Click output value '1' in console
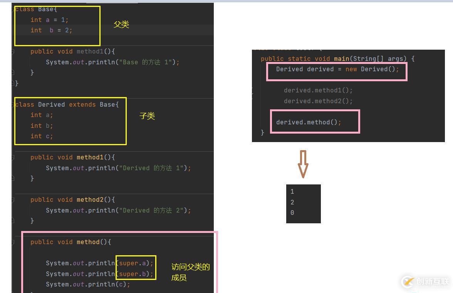This screenshot has width=453, height=293. point(292,192)
